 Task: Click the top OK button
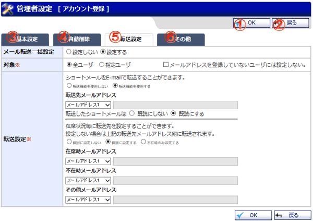[251, 23]
